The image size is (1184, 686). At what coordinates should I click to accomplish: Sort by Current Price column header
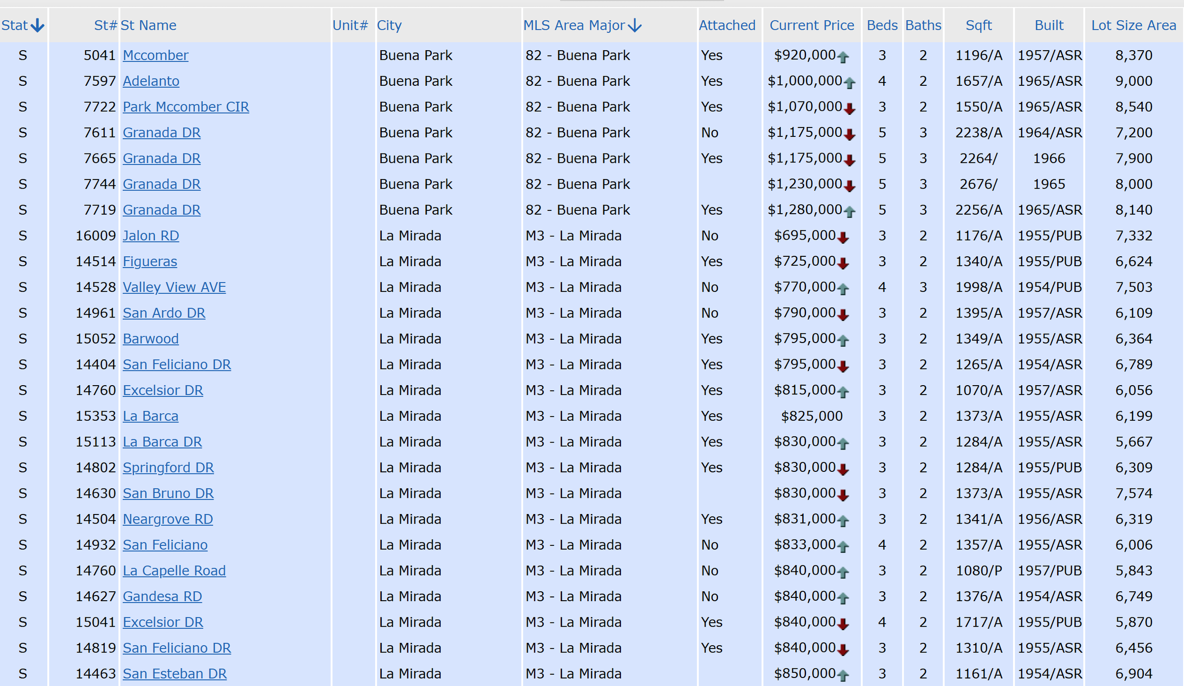(811, 26)
